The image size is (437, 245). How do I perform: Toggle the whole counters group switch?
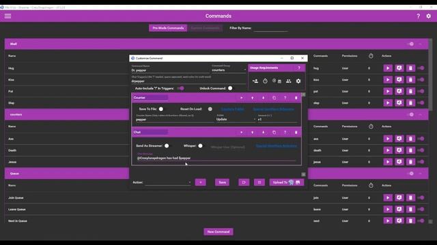(x=410, y=114)
